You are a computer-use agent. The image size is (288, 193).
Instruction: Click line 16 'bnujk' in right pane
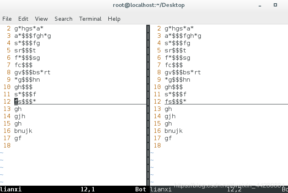pyautogui.click(x=174, y=131)
